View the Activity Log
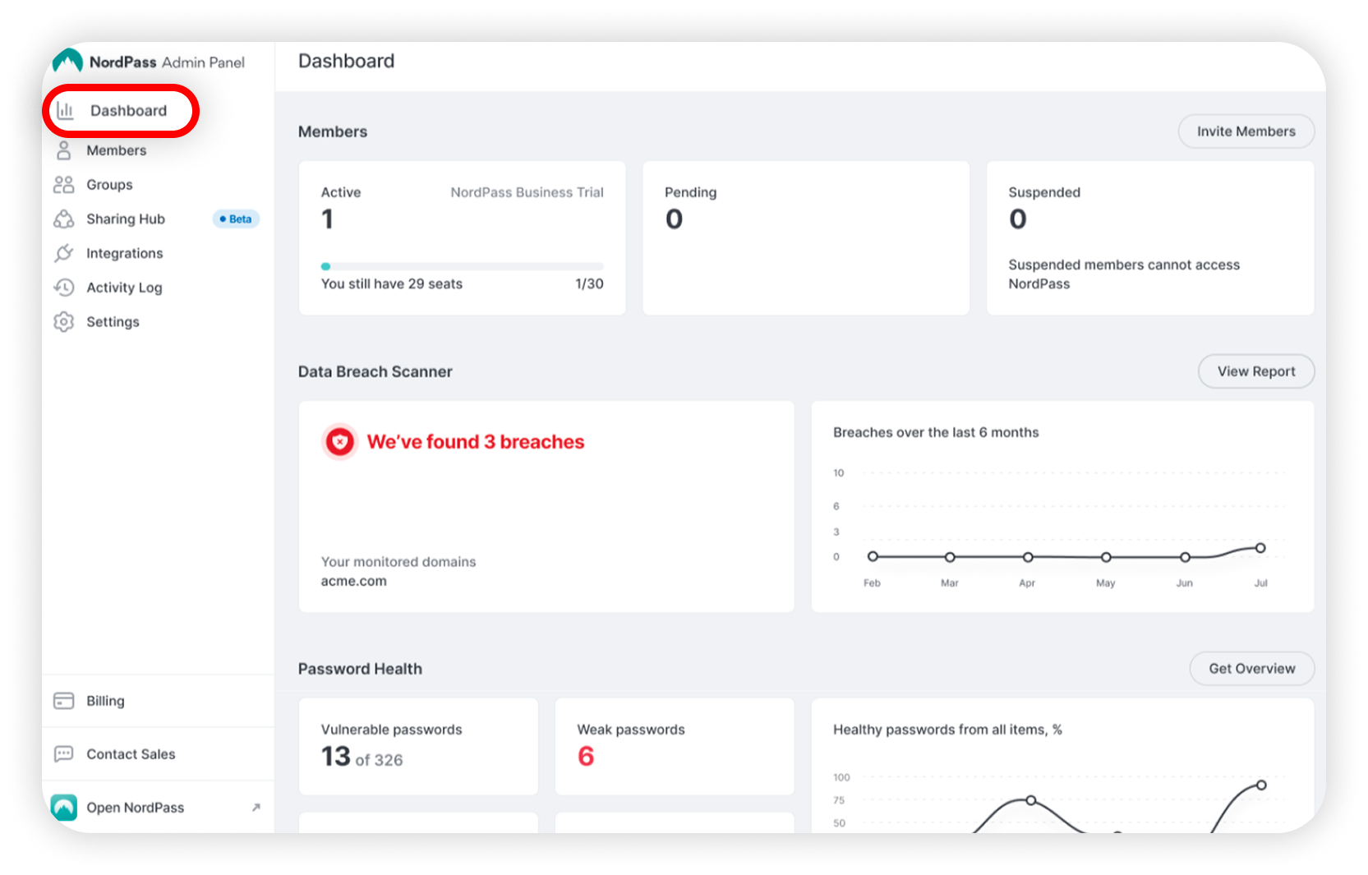Screen dimensions: 1368x875 124,288
